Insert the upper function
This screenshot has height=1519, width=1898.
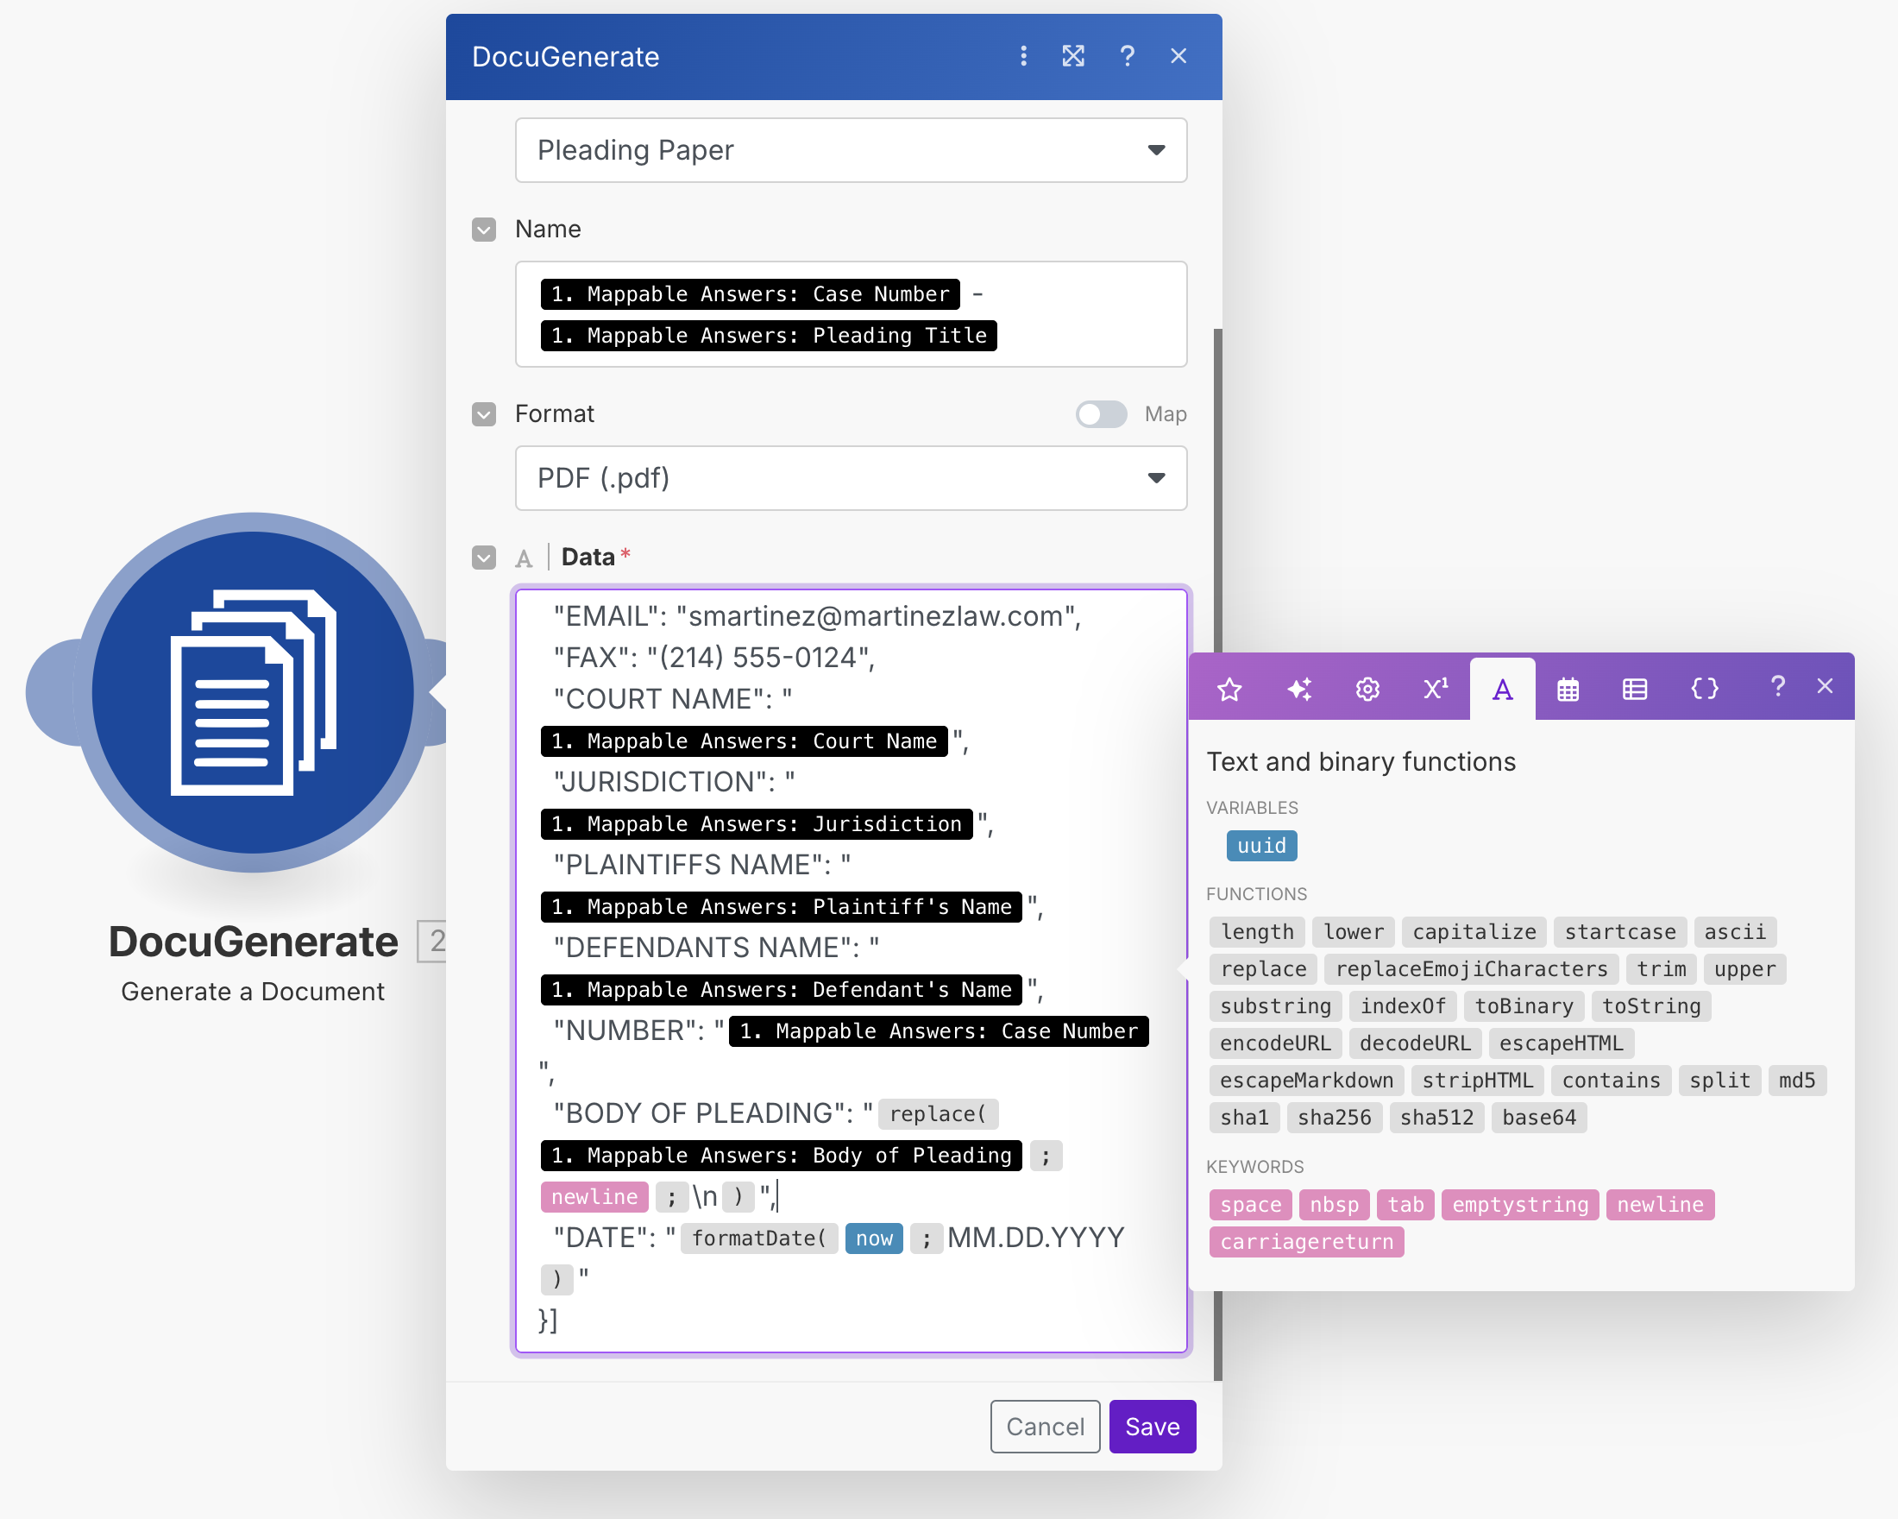point(1744,968)
